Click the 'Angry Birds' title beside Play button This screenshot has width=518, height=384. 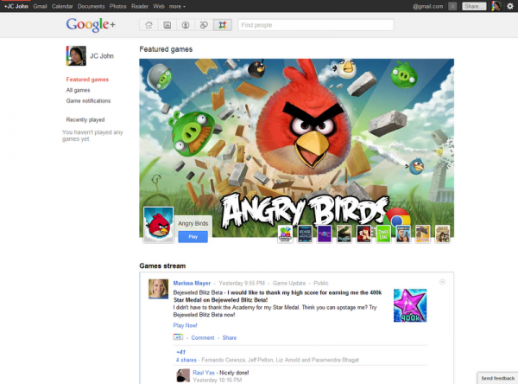point(193,223)
